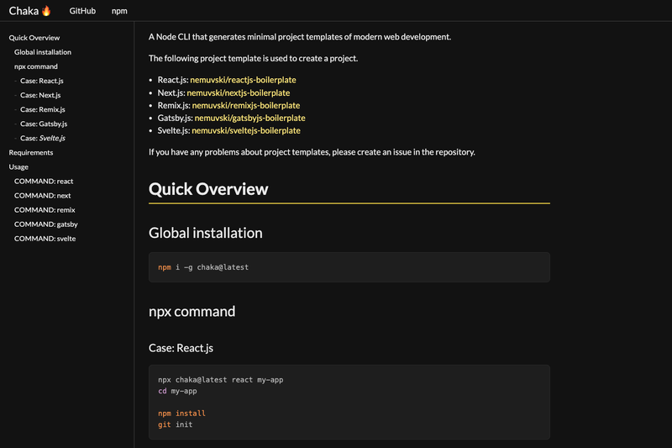This screenshot has width=672, height=448.
Task: Click the 'npx chaka@latest react my-app' line
Action: [220, 379]
